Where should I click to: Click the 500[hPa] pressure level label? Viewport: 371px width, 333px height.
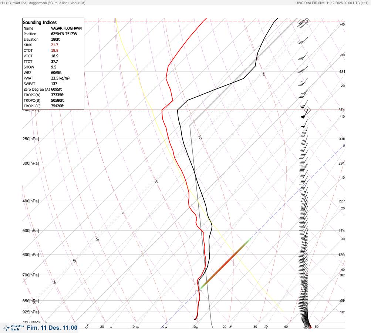click(31, 231)
